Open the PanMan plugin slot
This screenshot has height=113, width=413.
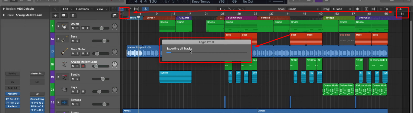tap(13, 106)
